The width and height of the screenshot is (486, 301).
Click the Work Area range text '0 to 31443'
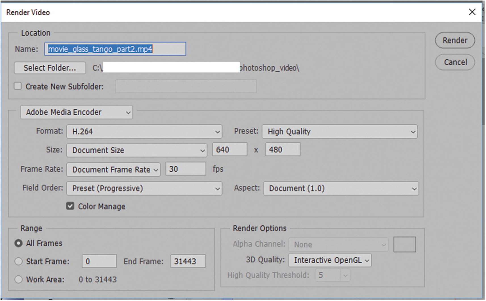click(98, 279)
